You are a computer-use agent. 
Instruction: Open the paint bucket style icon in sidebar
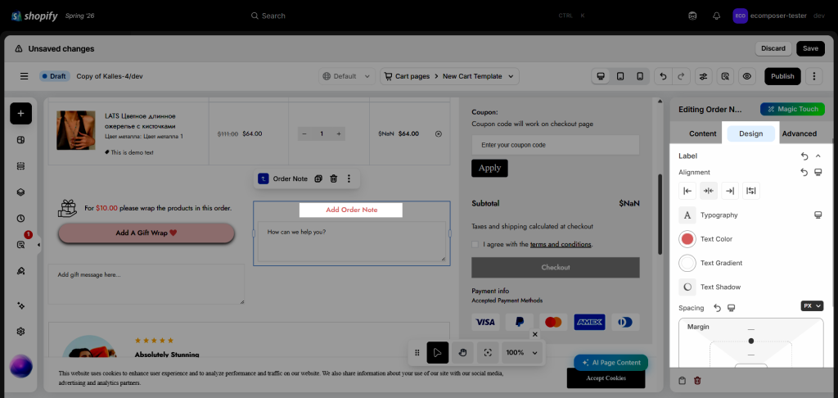click(20, 271)
